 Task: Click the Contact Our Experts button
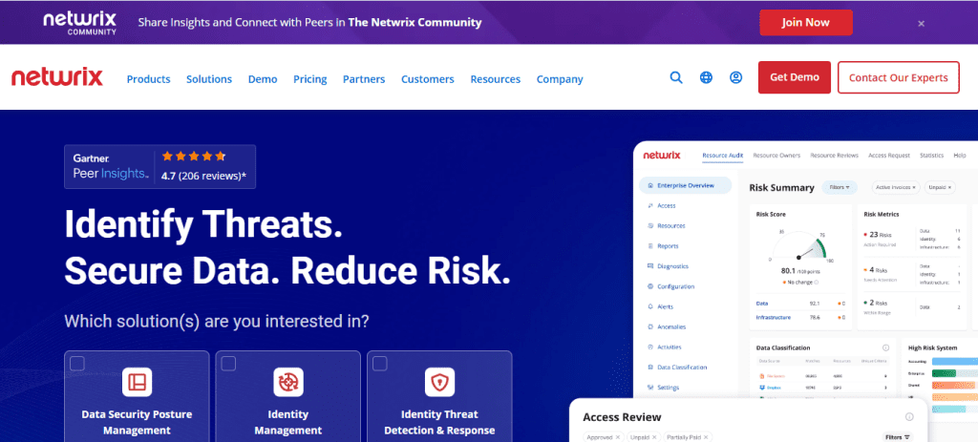point(898,77)
